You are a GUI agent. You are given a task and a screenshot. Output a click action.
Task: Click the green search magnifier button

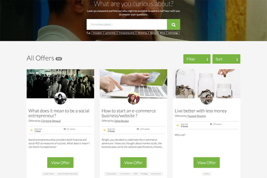click(174, 24)
